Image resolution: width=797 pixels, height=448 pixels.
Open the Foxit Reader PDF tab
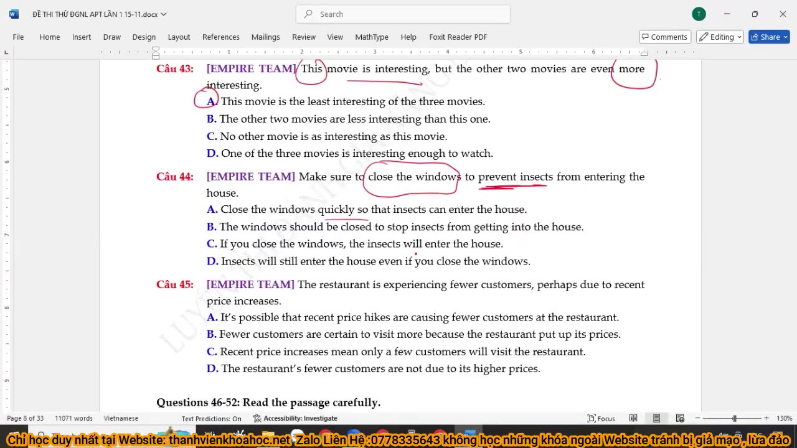click(458, 37)
